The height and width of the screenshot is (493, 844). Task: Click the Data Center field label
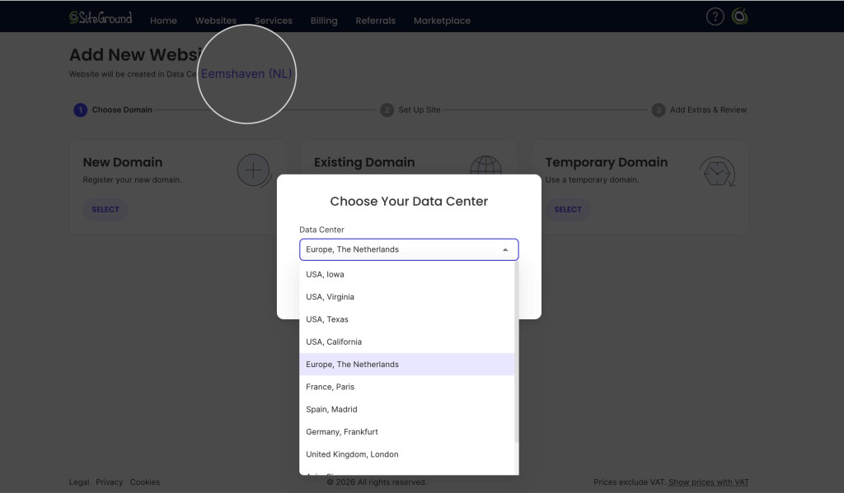322,230
